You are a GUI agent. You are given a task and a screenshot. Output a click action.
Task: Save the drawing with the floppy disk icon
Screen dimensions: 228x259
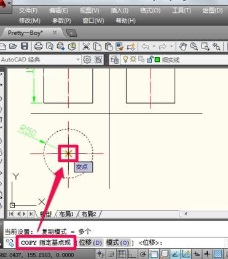[x=25, y=47]
